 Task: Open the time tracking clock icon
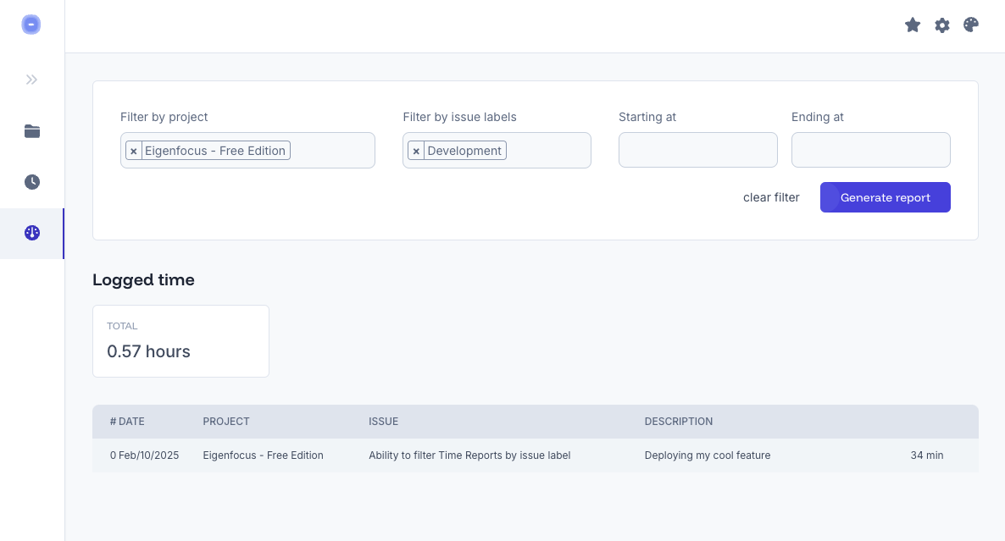tap(31, 181)
